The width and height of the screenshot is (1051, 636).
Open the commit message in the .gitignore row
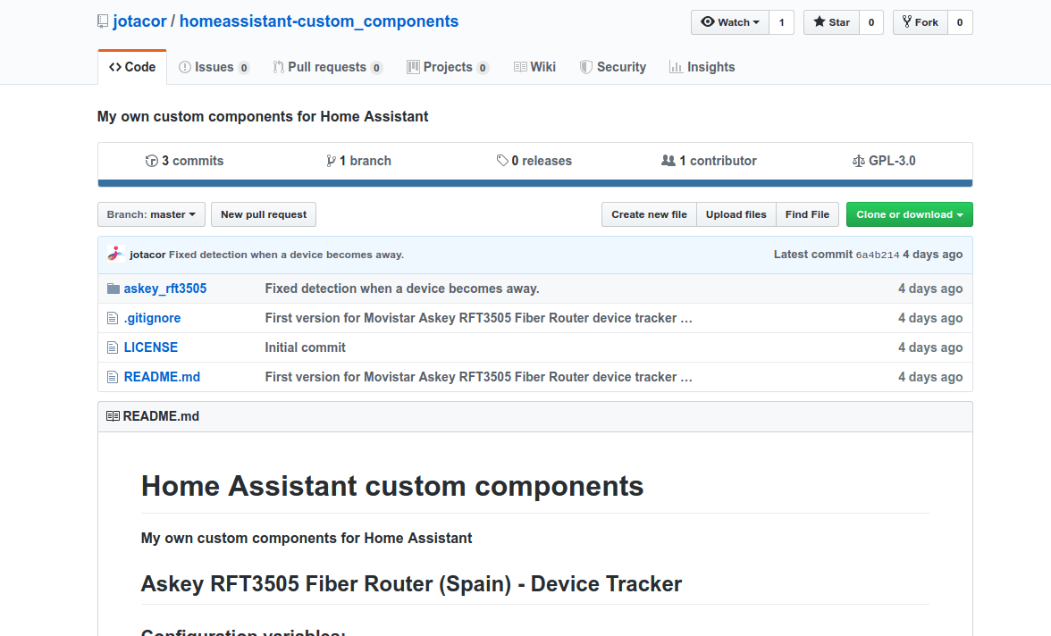pyautogui.click(x=470, y=318)
